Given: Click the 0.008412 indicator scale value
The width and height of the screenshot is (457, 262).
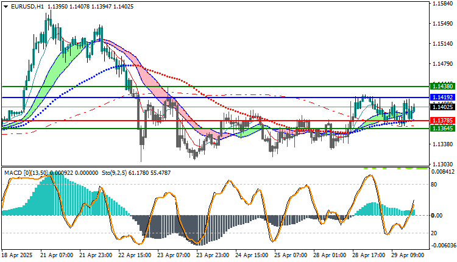Looking at the screenshot, I should pyautogui.click(x=443, y=172).
